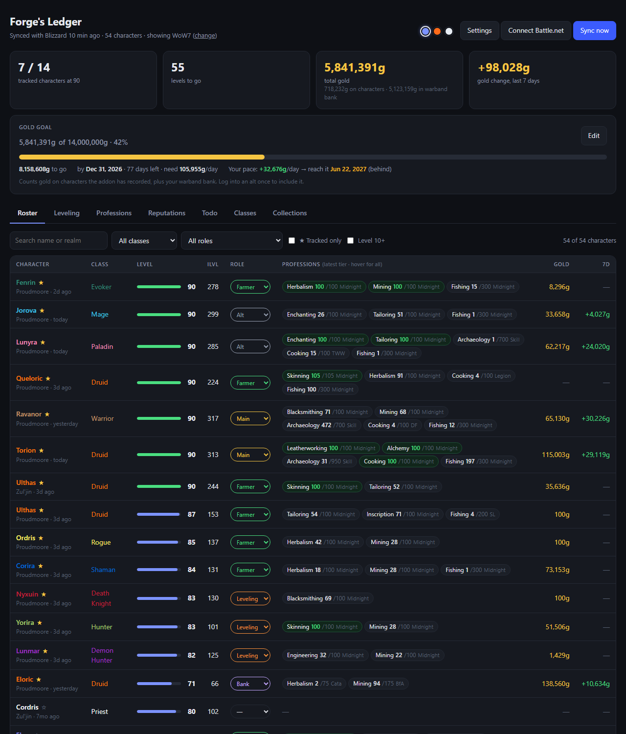The height and width of the screenshot is (734, 626).
Task: Toggle tracking star for Corira
Action: [x=41, y=566]
